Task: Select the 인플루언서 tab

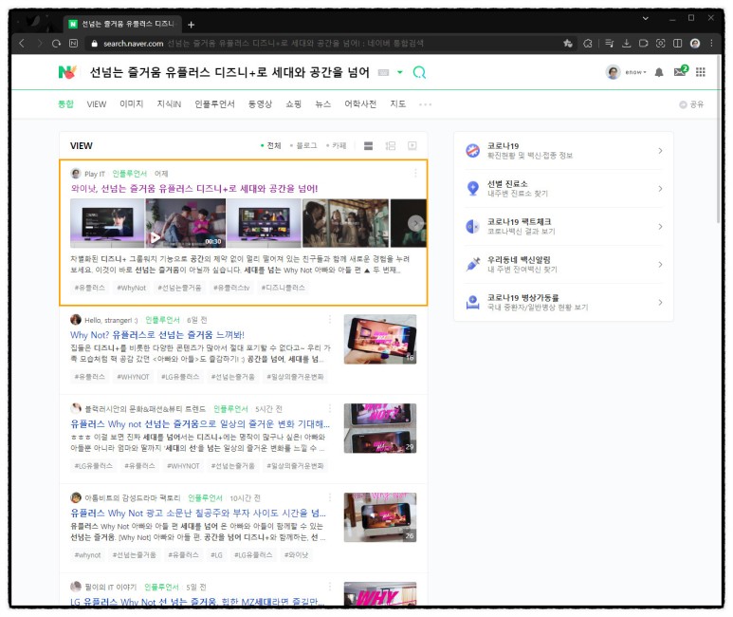Action: pyautogui.click(x=214, y=103)
